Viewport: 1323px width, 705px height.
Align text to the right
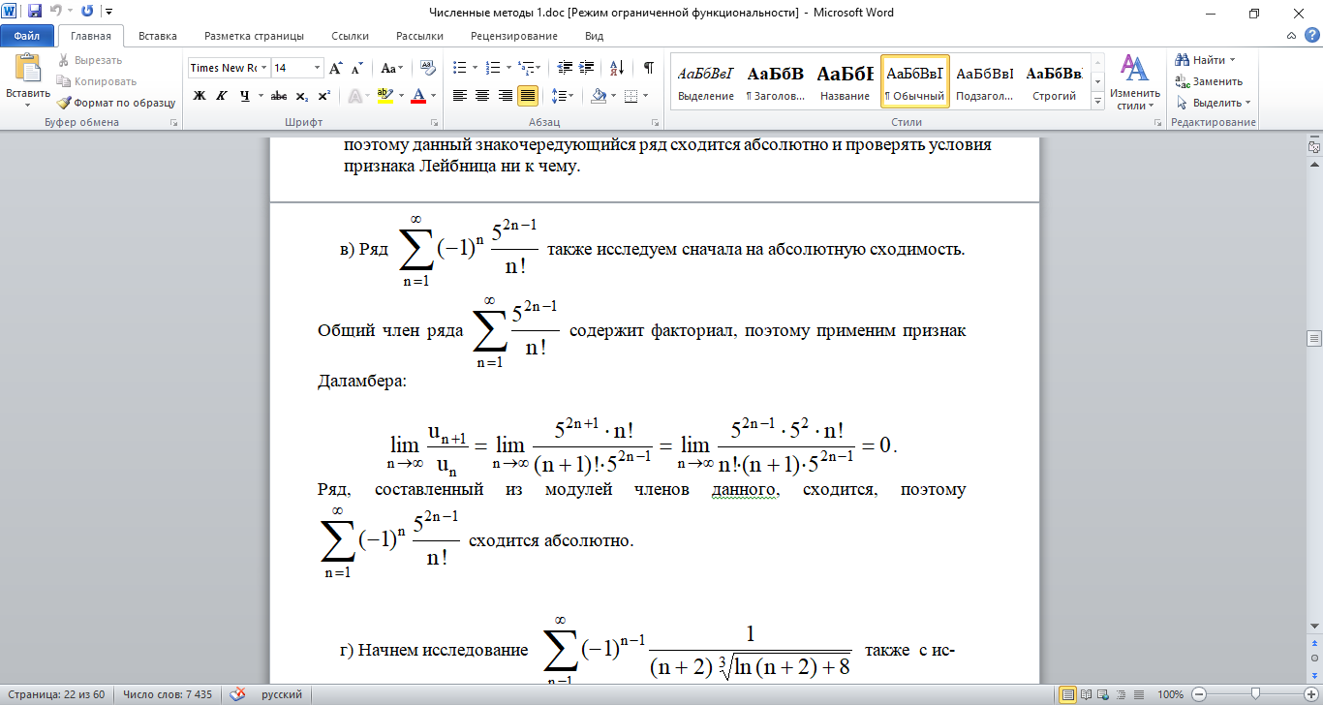[506, 96]
